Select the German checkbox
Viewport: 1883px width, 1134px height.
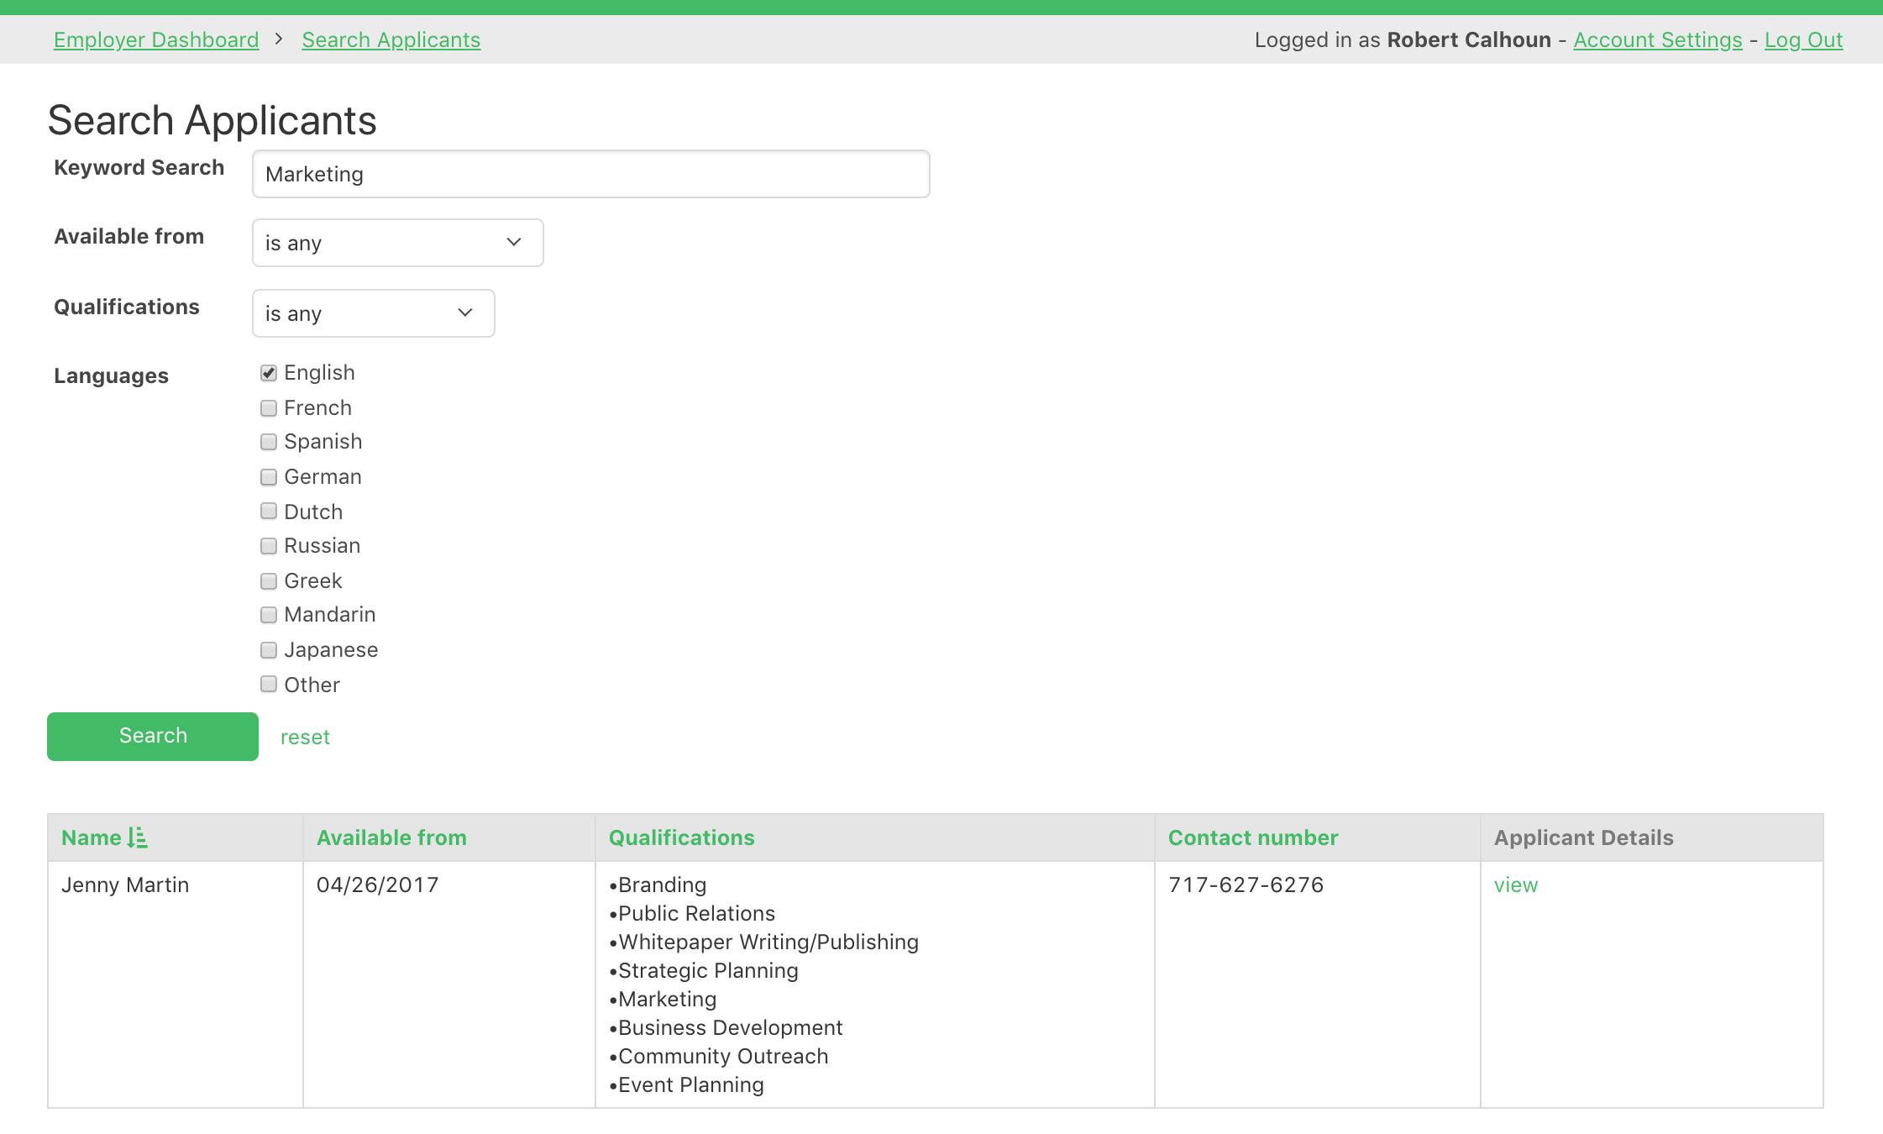[269, 476]
